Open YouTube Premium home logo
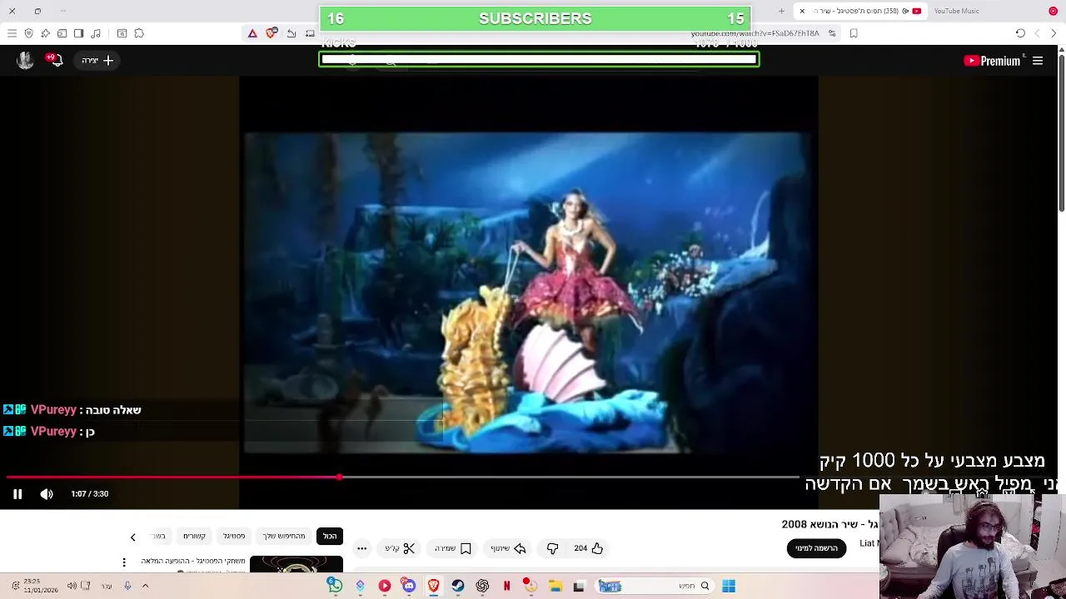This screenshot has width=1066, height=599. [x=992, y=61]
